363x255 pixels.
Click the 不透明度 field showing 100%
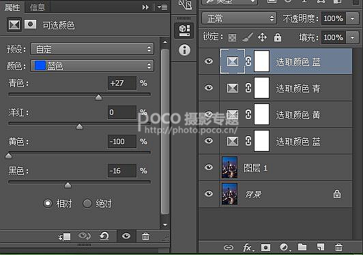click(334, 18)
